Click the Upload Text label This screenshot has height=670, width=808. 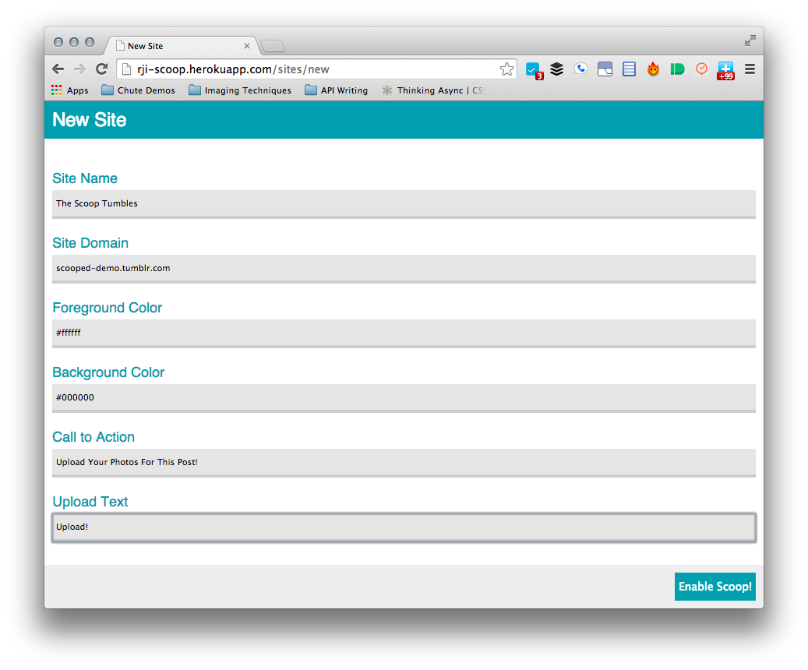tap(90, 502)
